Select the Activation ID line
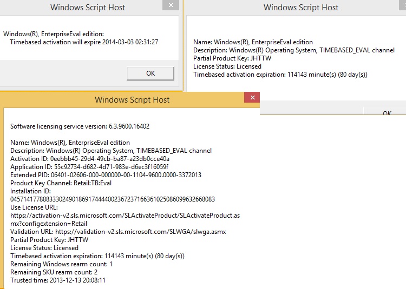 90,159
